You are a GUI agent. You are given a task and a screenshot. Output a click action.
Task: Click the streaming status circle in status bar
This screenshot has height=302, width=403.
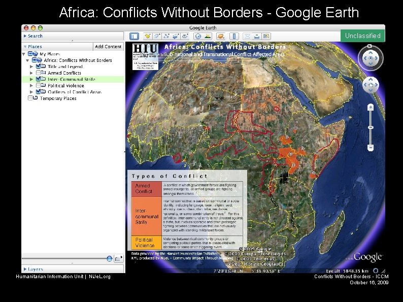click(x=376, y=271)
